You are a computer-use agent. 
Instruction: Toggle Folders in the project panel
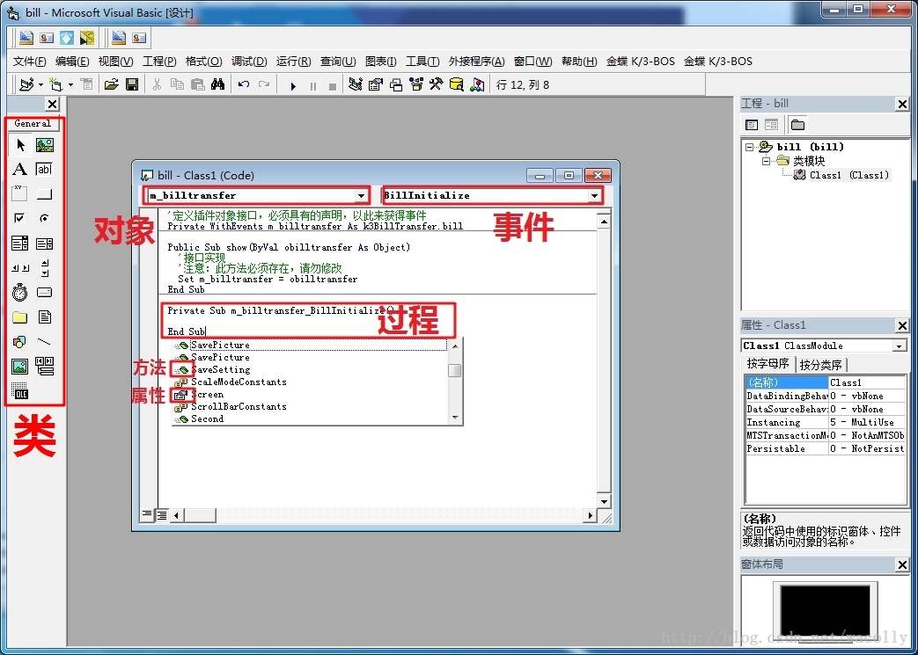pos(797,125)
